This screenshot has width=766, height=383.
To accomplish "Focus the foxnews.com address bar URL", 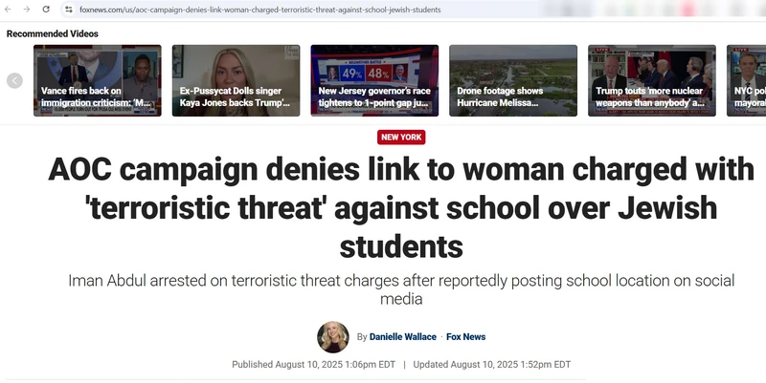I will click(259, 10).
